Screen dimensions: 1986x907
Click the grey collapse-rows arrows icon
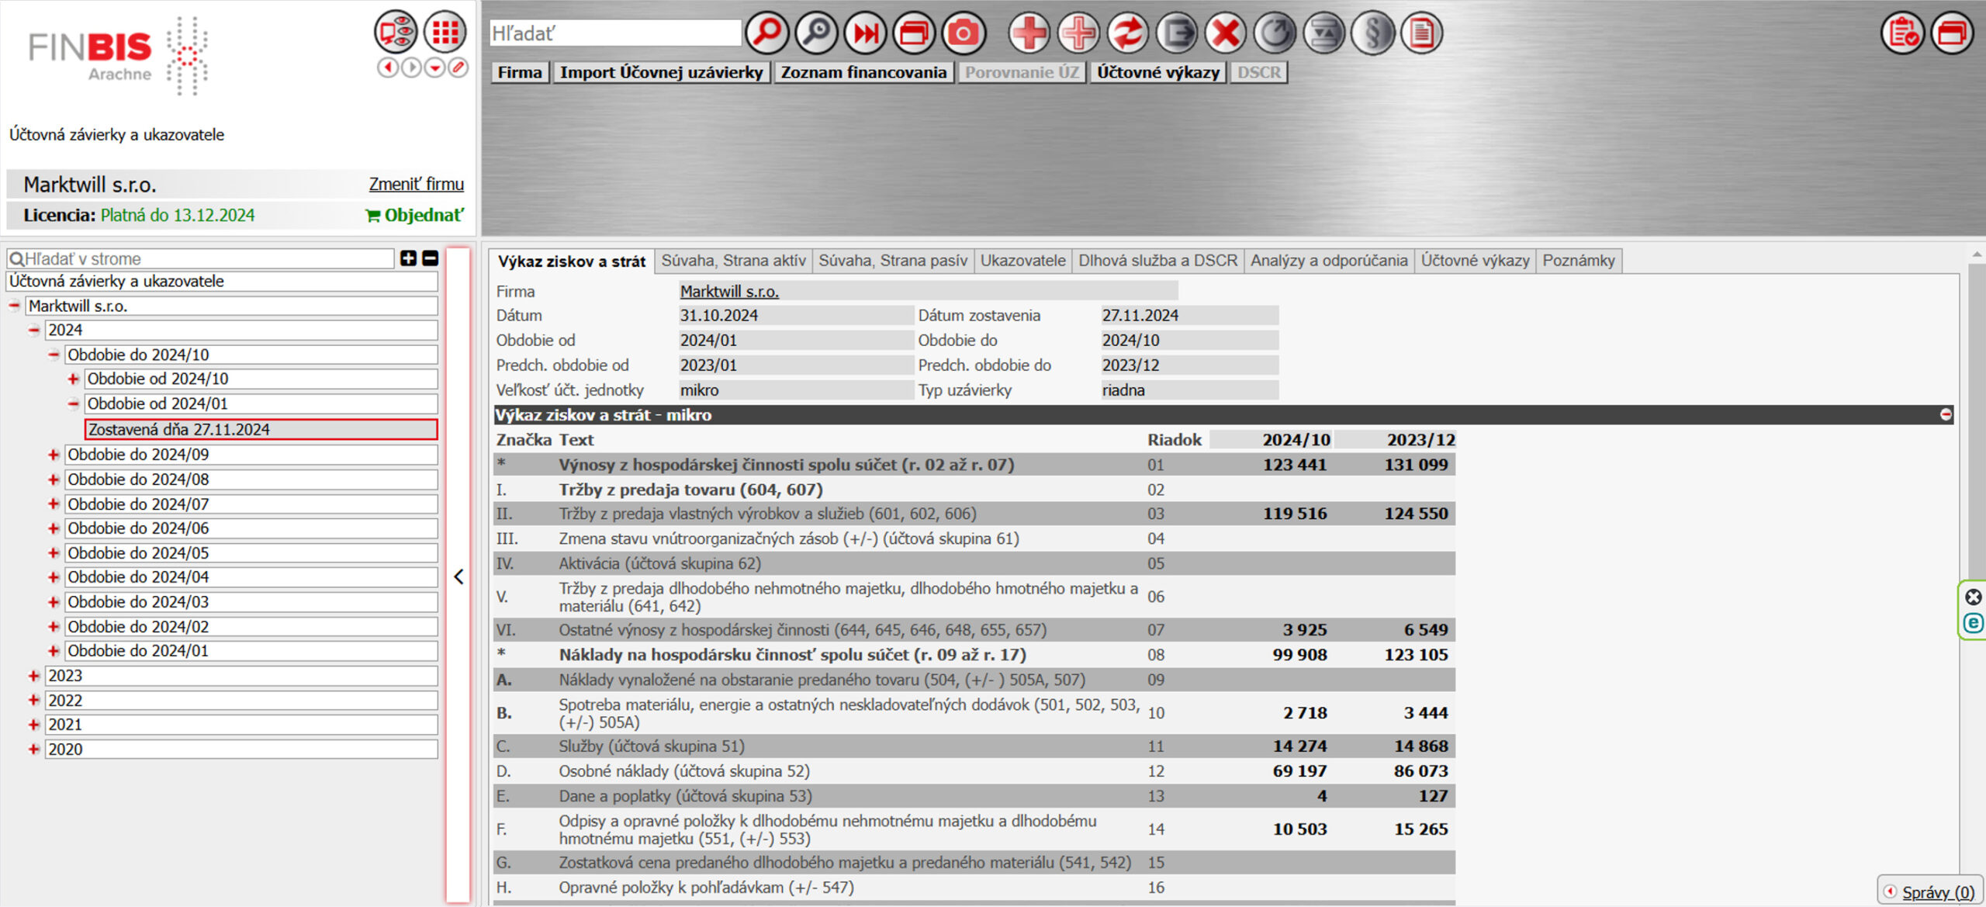tap(1323, 33)
